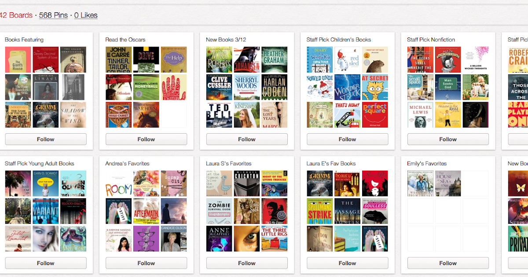Click the Drive poster in Read the Oscars
This screenshot has width=528, height=277.
tap(146, 59)
